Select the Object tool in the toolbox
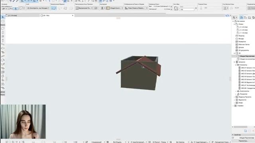 coord(3,80)
